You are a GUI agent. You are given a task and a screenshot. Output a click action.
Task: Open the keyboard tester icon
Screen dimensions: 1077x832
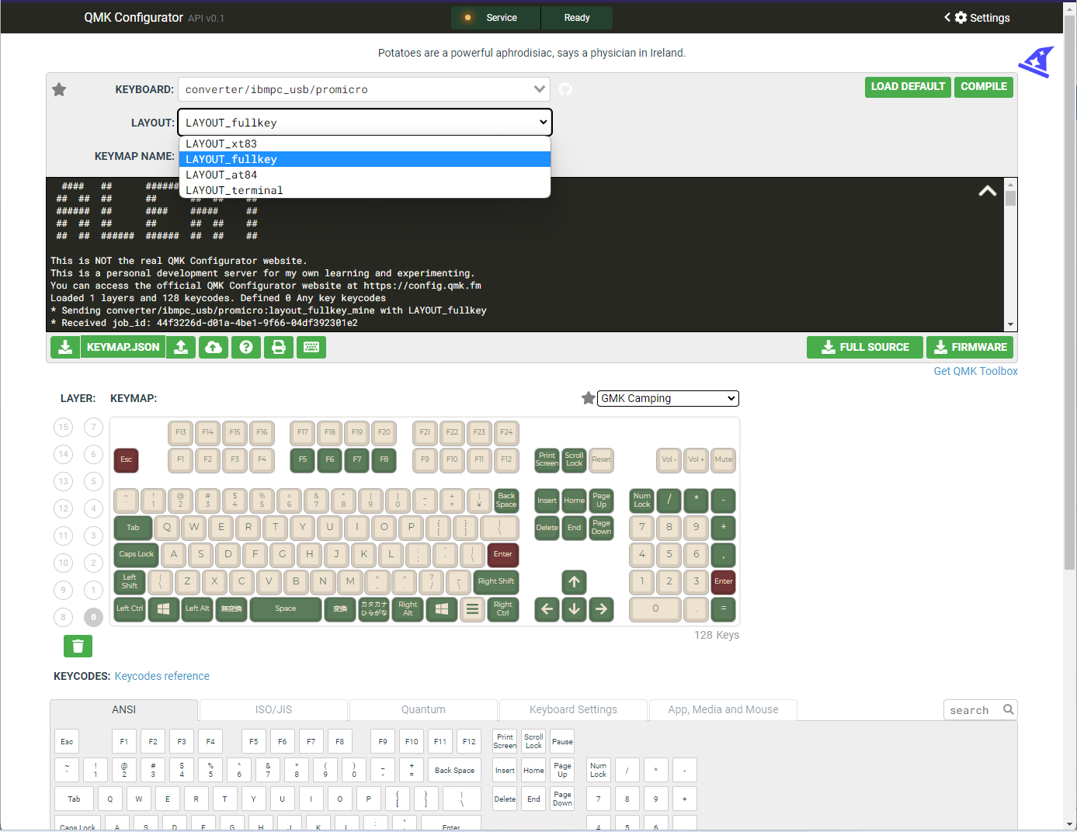(x=311, y=347)
